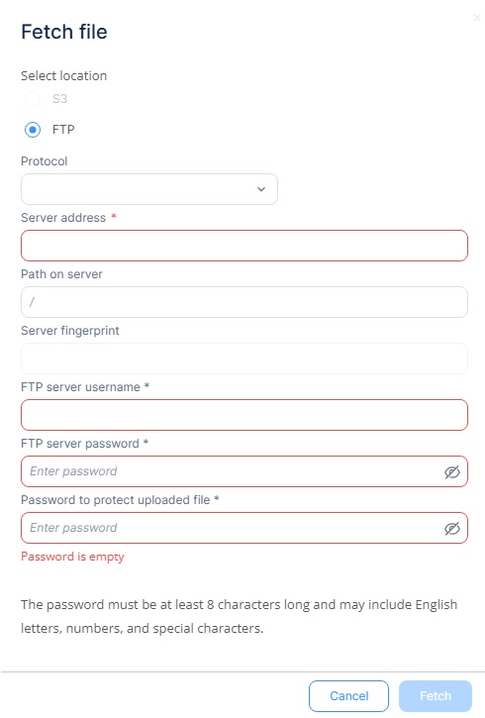Click the FTP option label text
Screen dimensions: 485x718
(x=63, y=130)
